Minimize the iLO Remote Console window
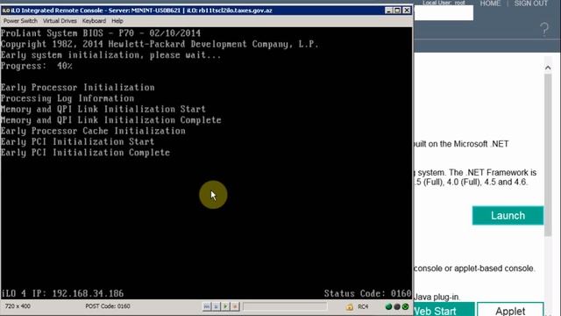This screenshot has height=316, width=561. tap(389, 11)
